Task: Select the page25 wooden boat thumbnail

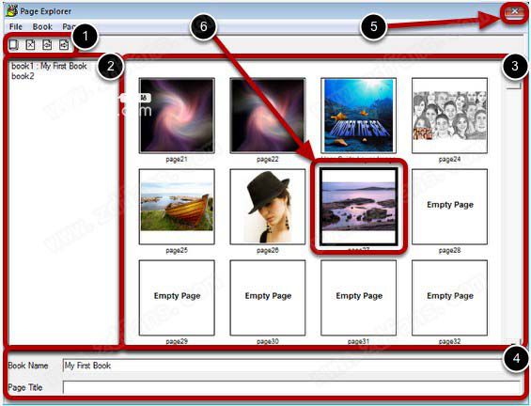Action: (x=177, y=207)
